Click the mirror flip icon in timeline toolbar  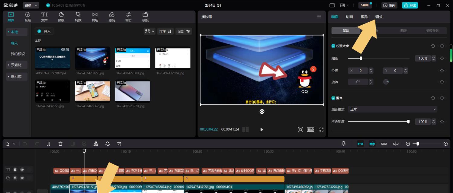pos(96,144)
